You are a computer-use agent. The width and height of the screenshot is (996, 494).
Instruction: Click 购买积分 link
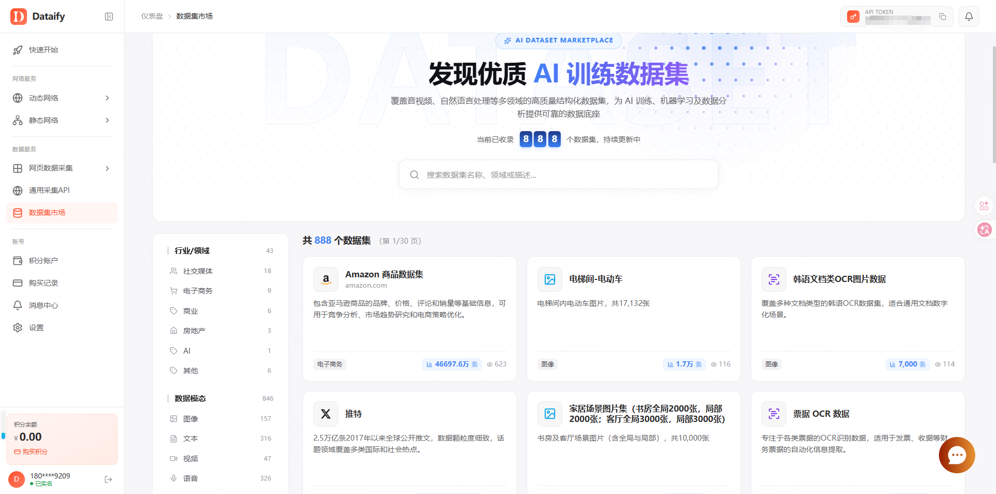(31, 452)
